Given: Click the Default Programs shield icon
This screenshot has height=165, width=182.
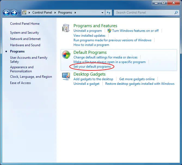Looking at the screenshot, I should pyautogui.click(x=66, y=54).
